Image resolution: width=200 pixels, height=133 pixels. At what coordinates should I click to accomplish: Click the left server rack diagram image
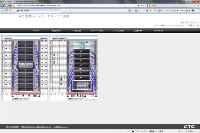pos(24,68)
